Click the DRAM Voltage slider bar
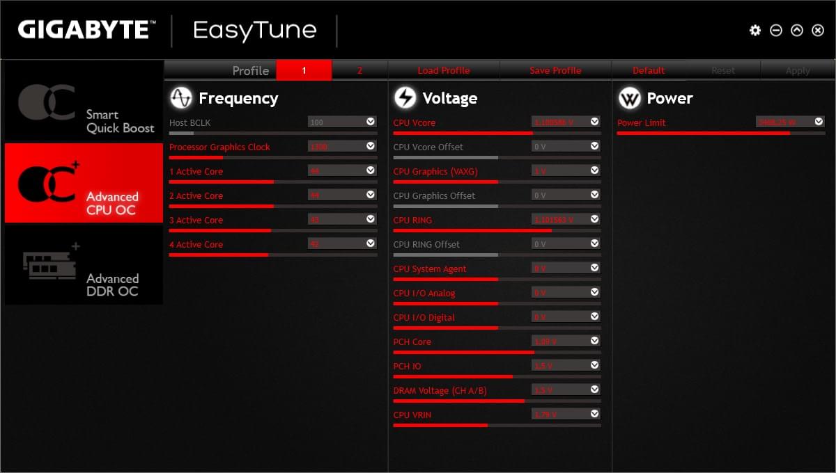This screenshot has width=836, height=473. pos(497,401)
